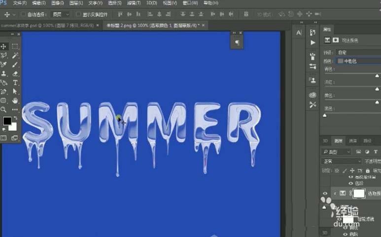Open the layer blend mode dropdown

[342, 161]
